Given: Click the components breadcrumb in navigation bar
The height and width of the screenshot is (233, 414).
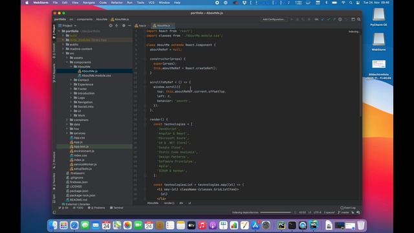Looking at the screenshot, I should pyautogui.click(x=85, y=19).
